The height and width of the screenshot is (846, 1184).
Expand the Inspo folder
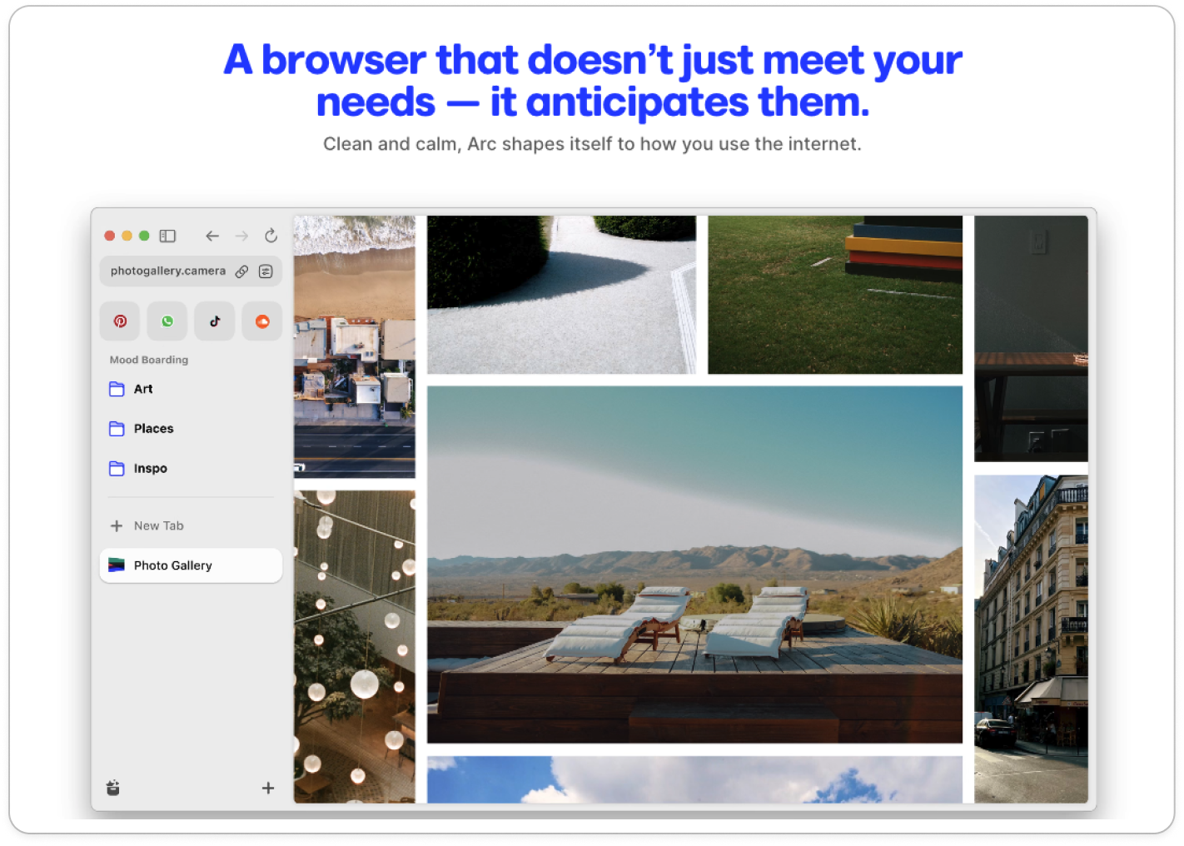[150, 469]
